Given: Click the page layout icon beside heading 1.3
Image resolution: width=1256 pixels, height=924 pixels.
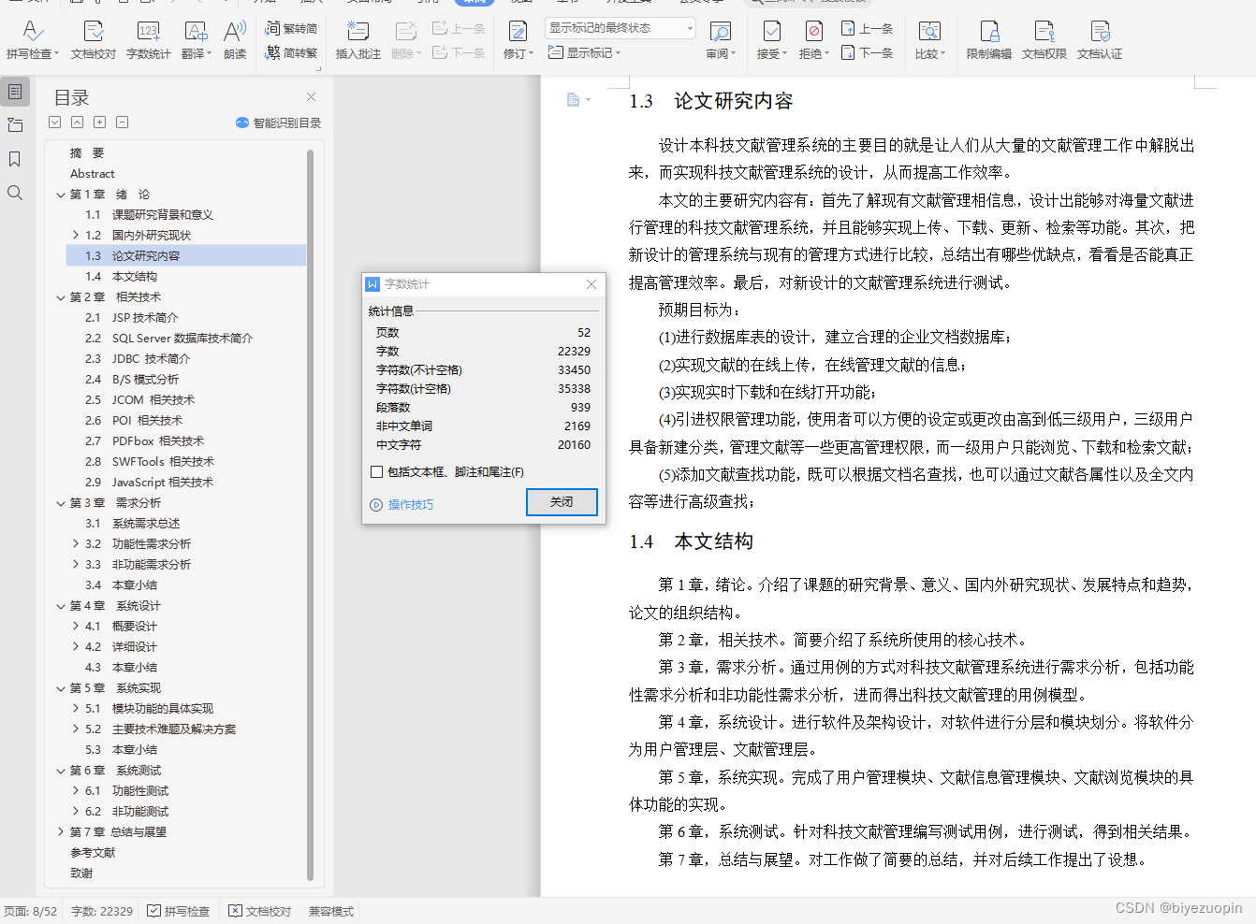Looking at the screenshot, I should coord(574,100).
